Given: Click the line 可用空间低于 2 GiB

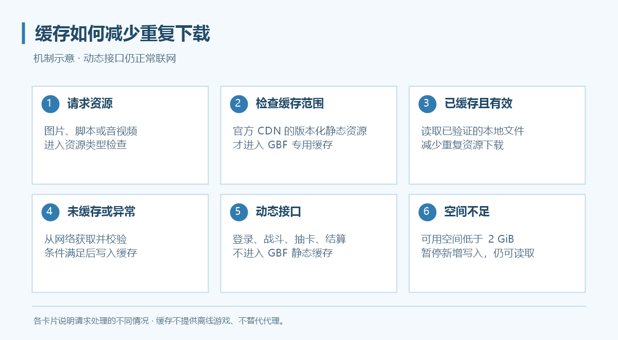Looking at the screenshot, I should [x=468, y=239].
